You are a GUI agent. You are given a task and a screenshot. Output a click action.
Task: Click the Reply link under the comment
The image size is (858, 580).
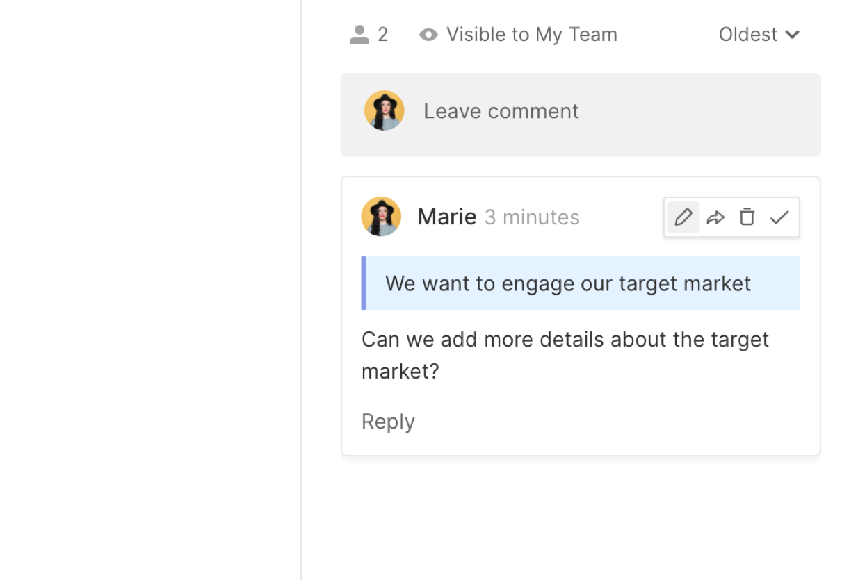pos(388,422)
